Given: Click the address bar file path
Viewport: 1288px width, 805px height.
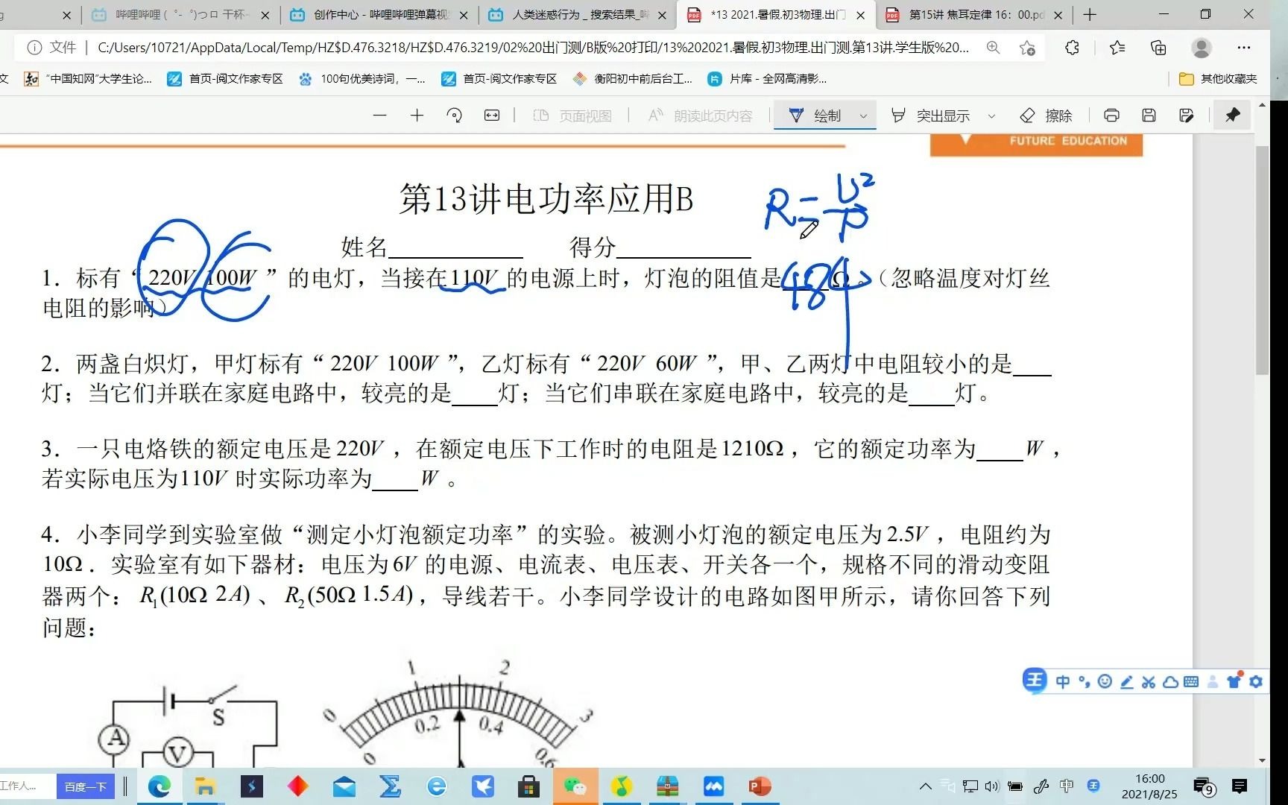Looking at the screenshot, I should coord(533,48).
